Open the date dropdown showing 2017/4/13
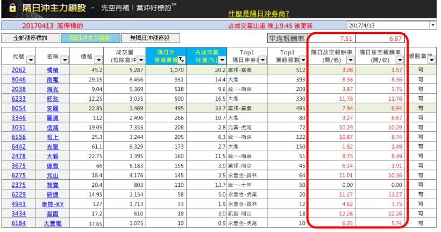Image resolution: width=441 pixels, height=232 pixels. (x=433, y=25)
